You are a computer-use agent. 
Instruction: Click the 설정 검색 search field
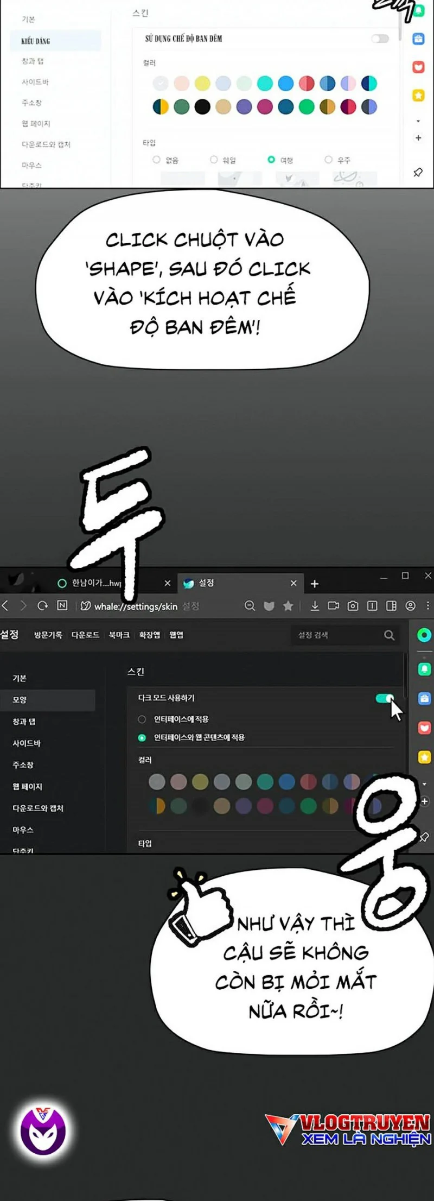[x=339, y=635]
